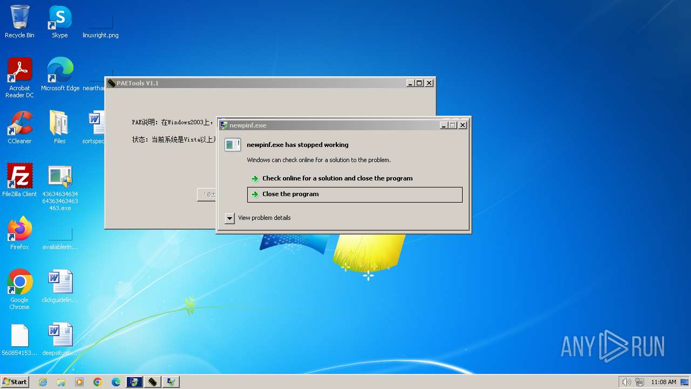Maximize the PAETools V1.1 window
The height and width of the screenshot is (389, 691).
pos(419,83)
